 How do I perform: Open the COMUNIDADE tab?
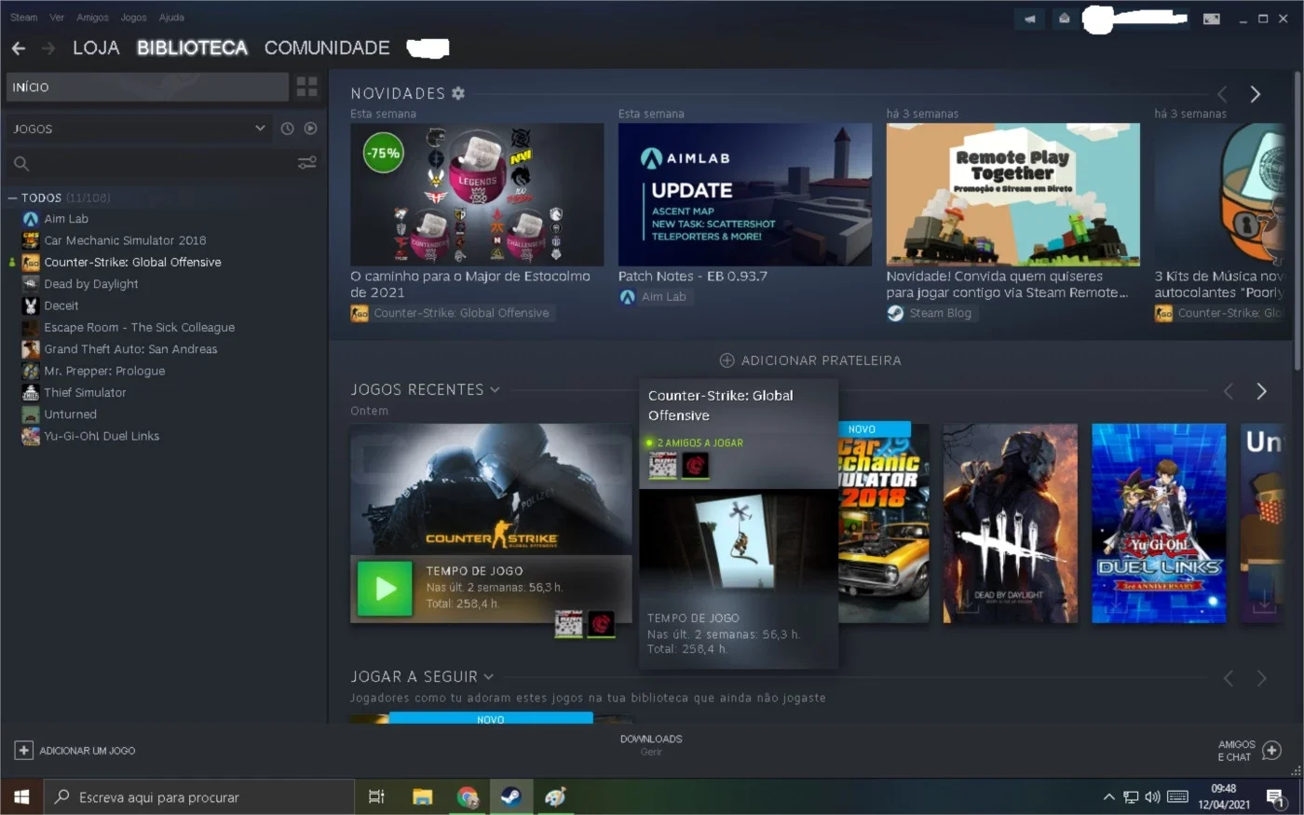pos(327,48)
